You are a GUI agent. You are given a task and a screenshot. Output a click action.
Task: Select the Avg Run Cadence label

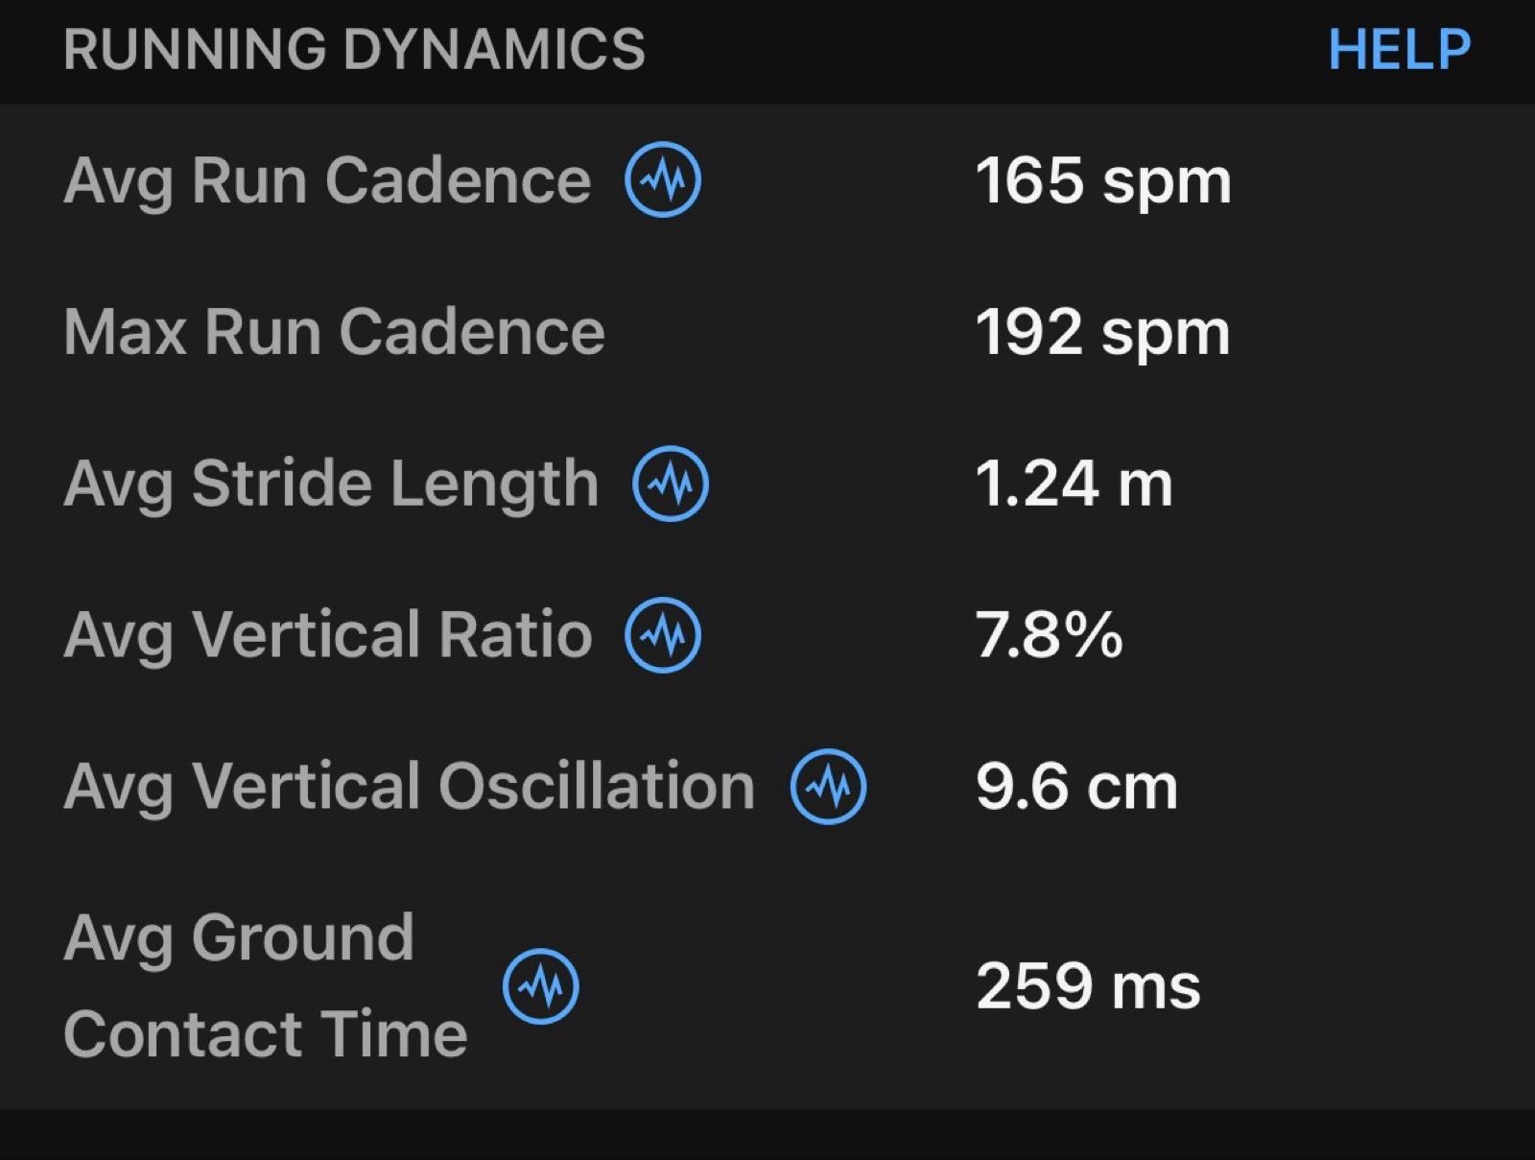click(327, 180)
